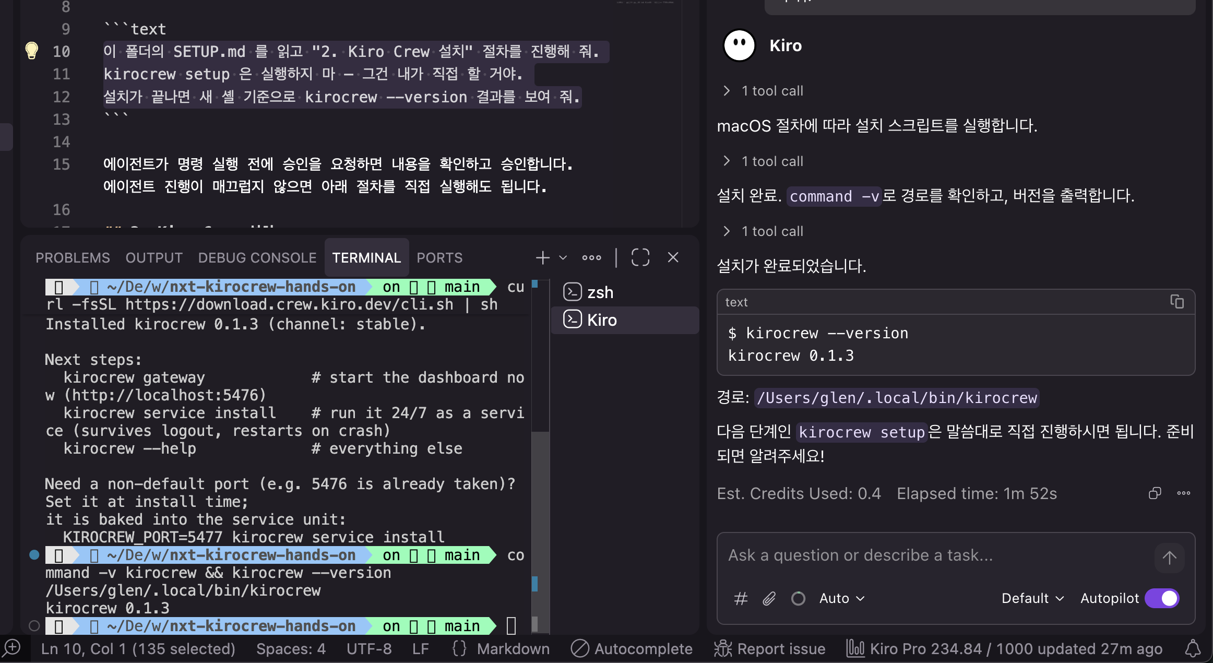Click 'Ln 10, Col 1' cursor position
The width and height of the screenshot is (1213, 663).
pyautogui.click(x=138, y=649)
